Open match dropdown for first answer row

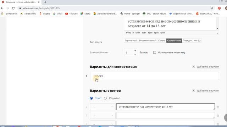(103, 107)
